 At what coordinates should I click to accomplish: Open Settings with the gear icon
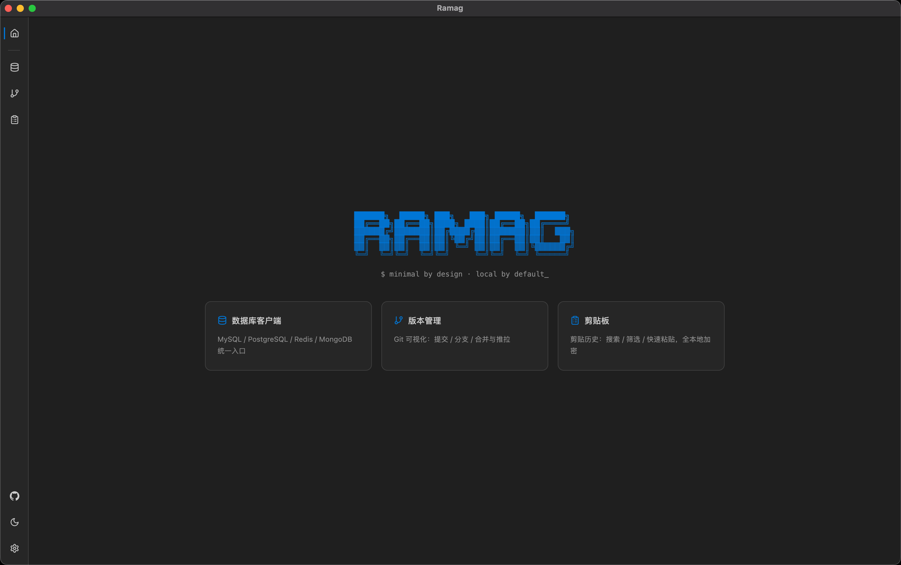click(15, 548)
